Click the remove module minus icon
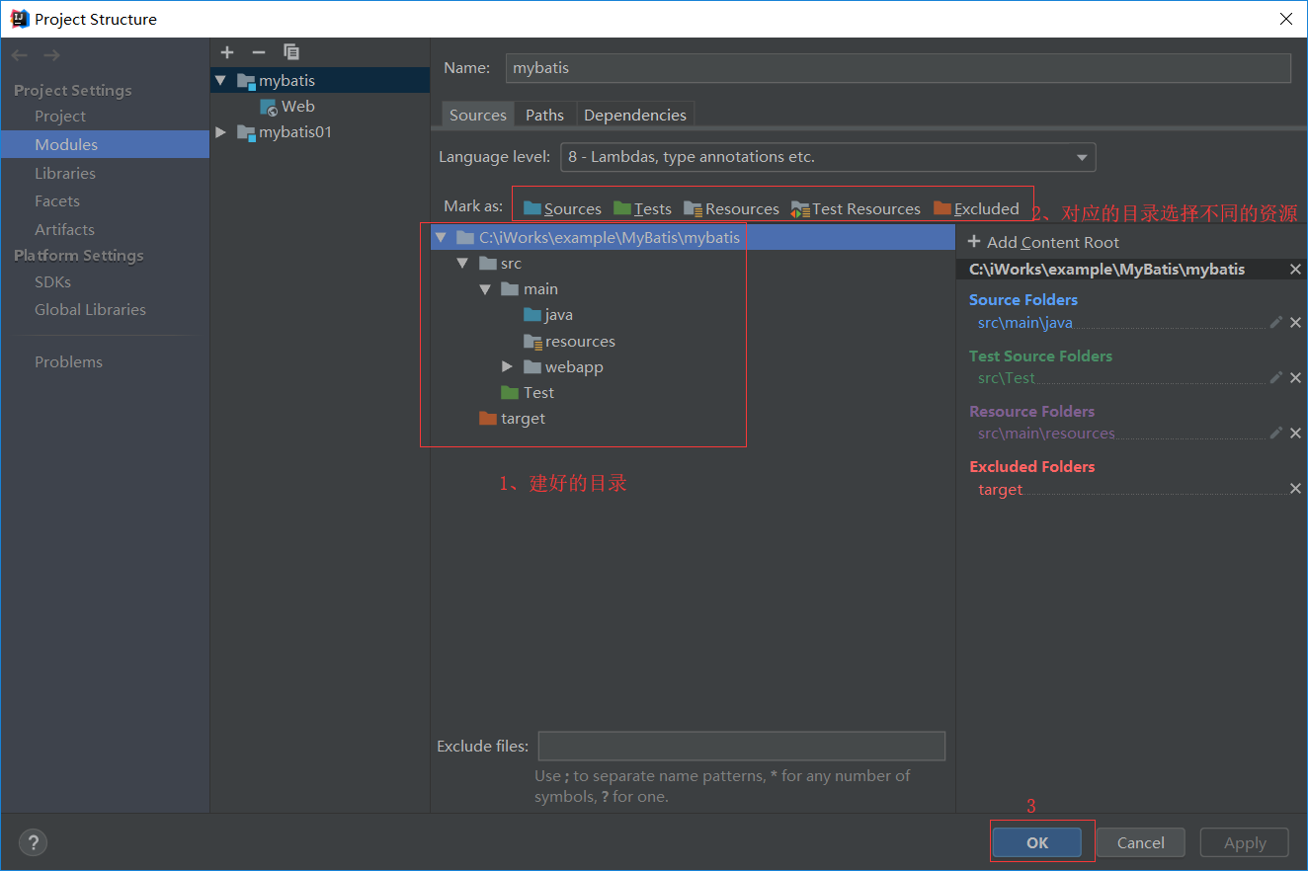 pos(259,52)
